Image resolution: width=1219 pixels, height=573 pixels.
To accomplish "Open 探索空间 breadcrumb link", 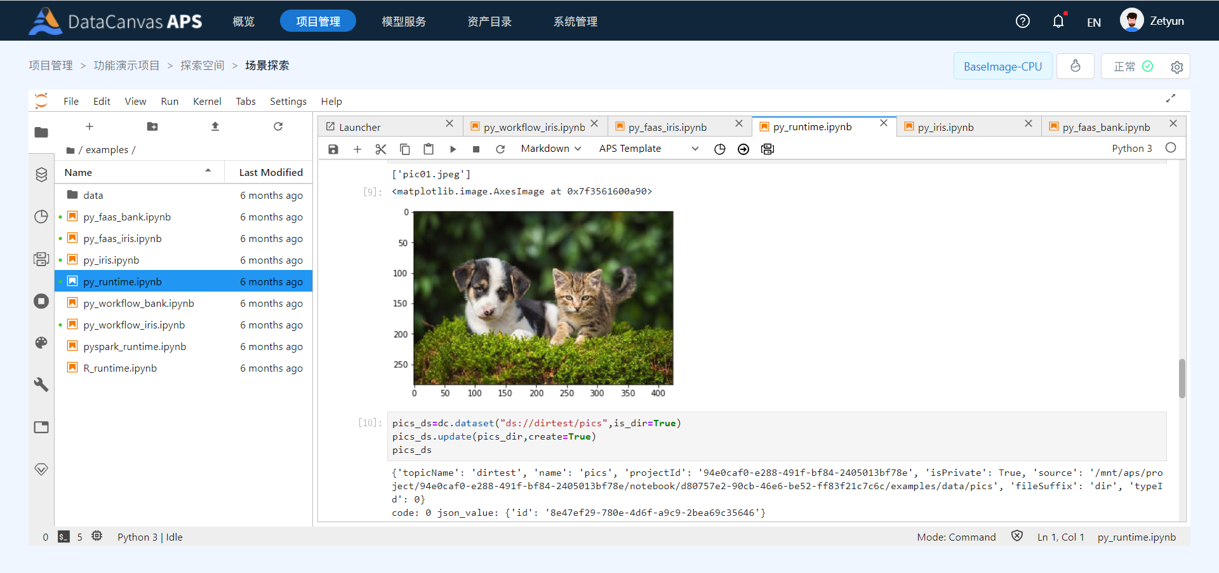I will [203, 65].
